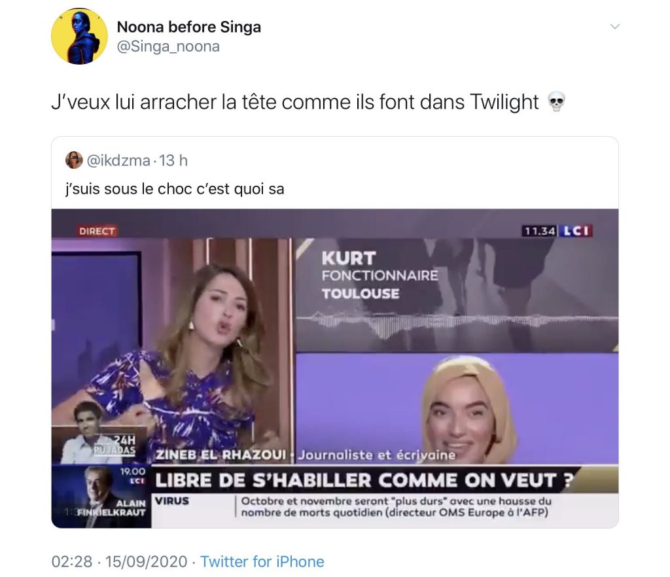Click the LCI channel logo in video
The width and height of the screenshot is (670, 577).
pyautogui.click(x=576, y=231)
